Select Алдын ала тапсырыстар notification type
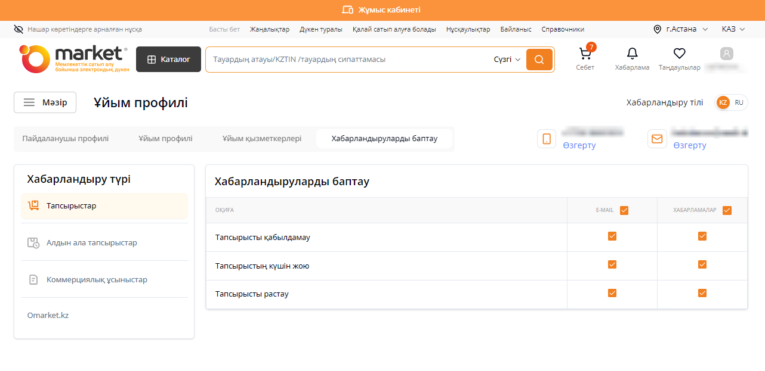The width and height of the screenshot is (765, 371). (x=92, y=243)
